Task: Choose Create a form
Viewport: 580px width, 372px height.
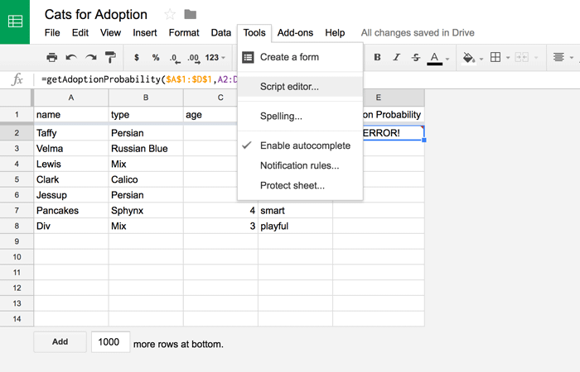Action: (x=300, y=57)
